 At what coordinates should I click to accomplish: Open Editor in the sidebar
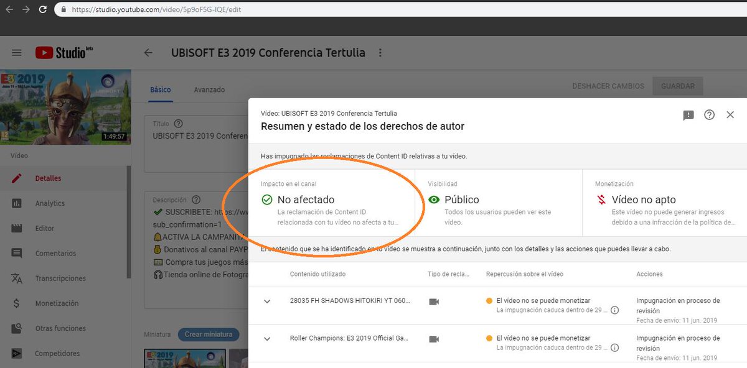tap(45, 228)
